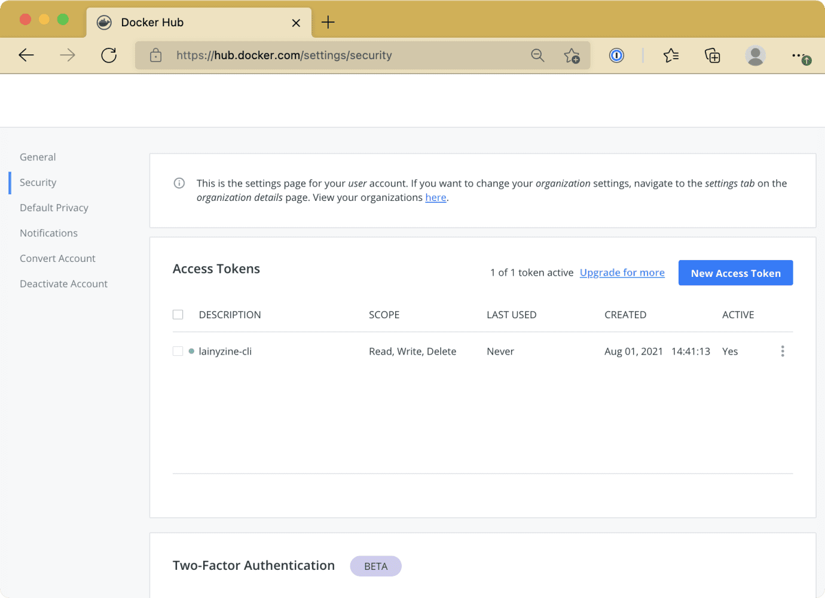
Task: Check the lainyzine-cli token checkbox
Action: pos(178,351)
